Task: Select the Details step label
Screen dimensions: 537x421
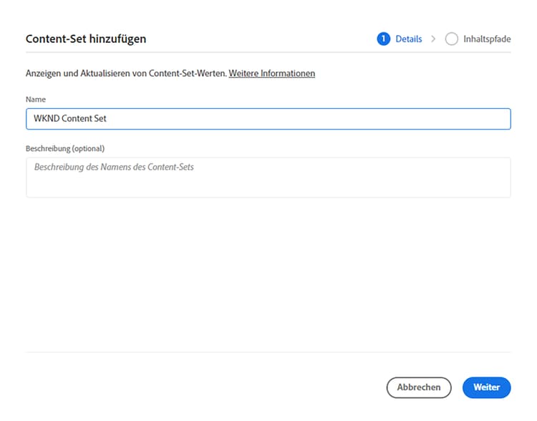Action: pyautogui.click(x=409, y=39)
